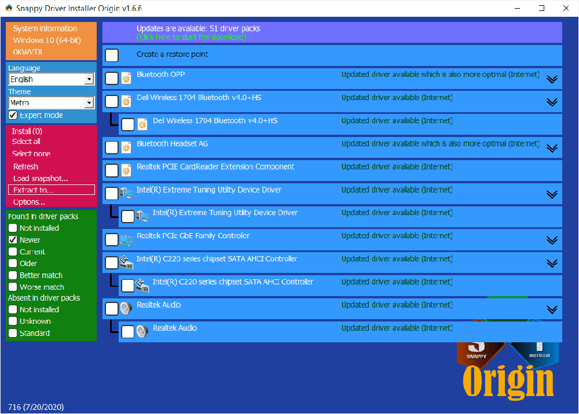
Task: Check the Create a restore point box
Action: (112, 56)
